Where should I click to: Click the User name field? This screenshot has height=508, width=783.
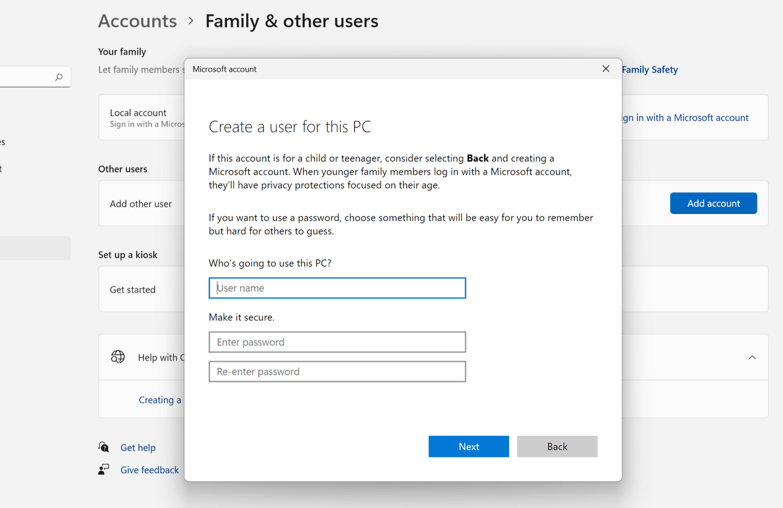click(x=337, y=288)
